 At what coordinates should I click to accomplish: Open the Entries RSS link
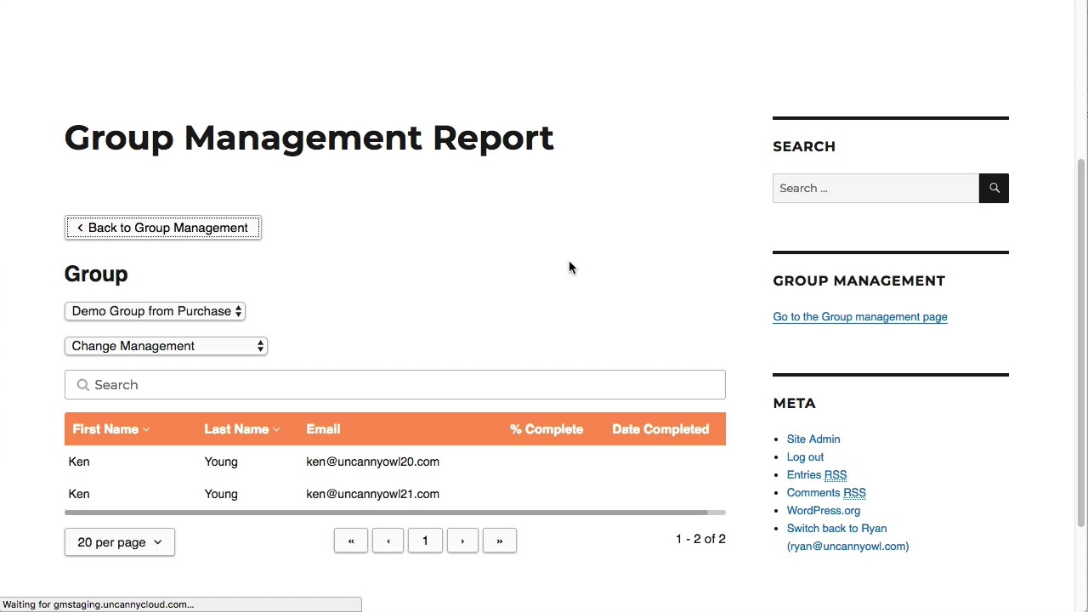coord(817,475)
